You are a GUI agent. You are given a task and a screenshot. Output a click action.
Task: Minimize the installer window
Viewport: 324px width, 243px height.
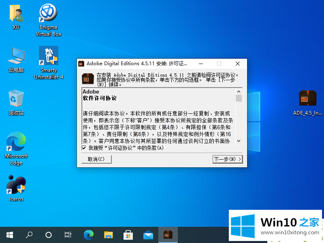(x=200, y=64)
